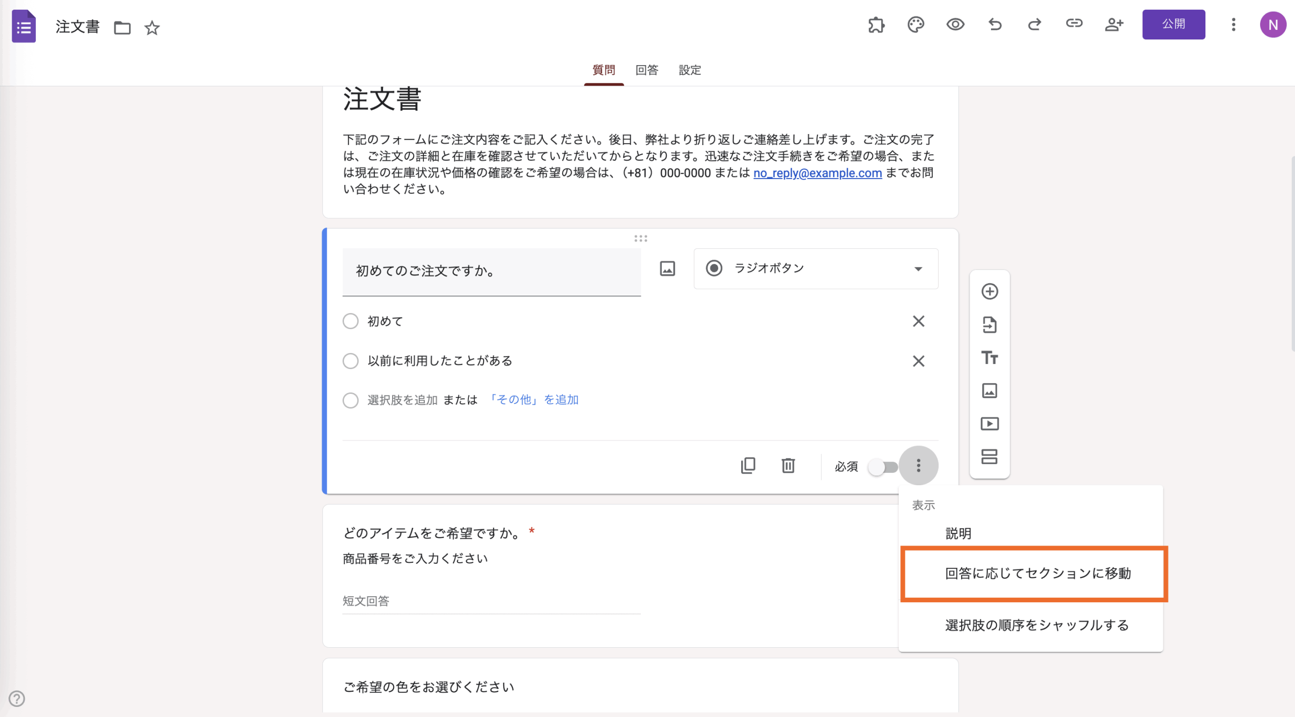This screenshot has height=717, width=1295.
Task: Open the theme customization palette icon
Action: pos(916,24)
